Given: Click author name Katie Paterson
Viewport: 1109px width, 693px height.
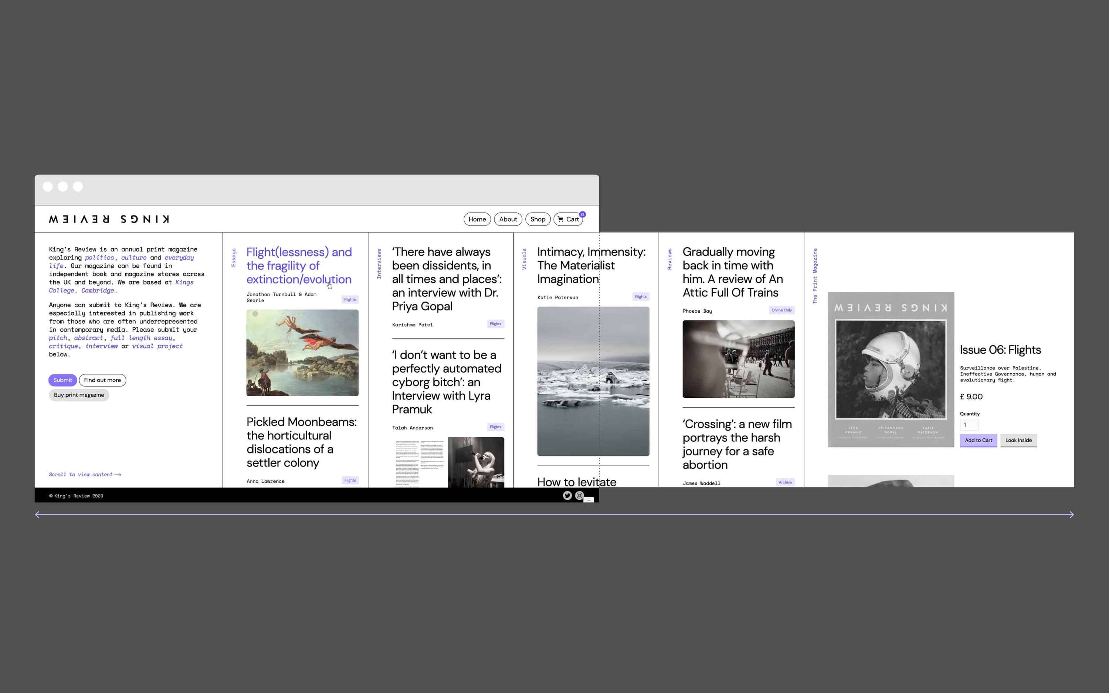Looking at the screenshot, I should coord(558,298).
